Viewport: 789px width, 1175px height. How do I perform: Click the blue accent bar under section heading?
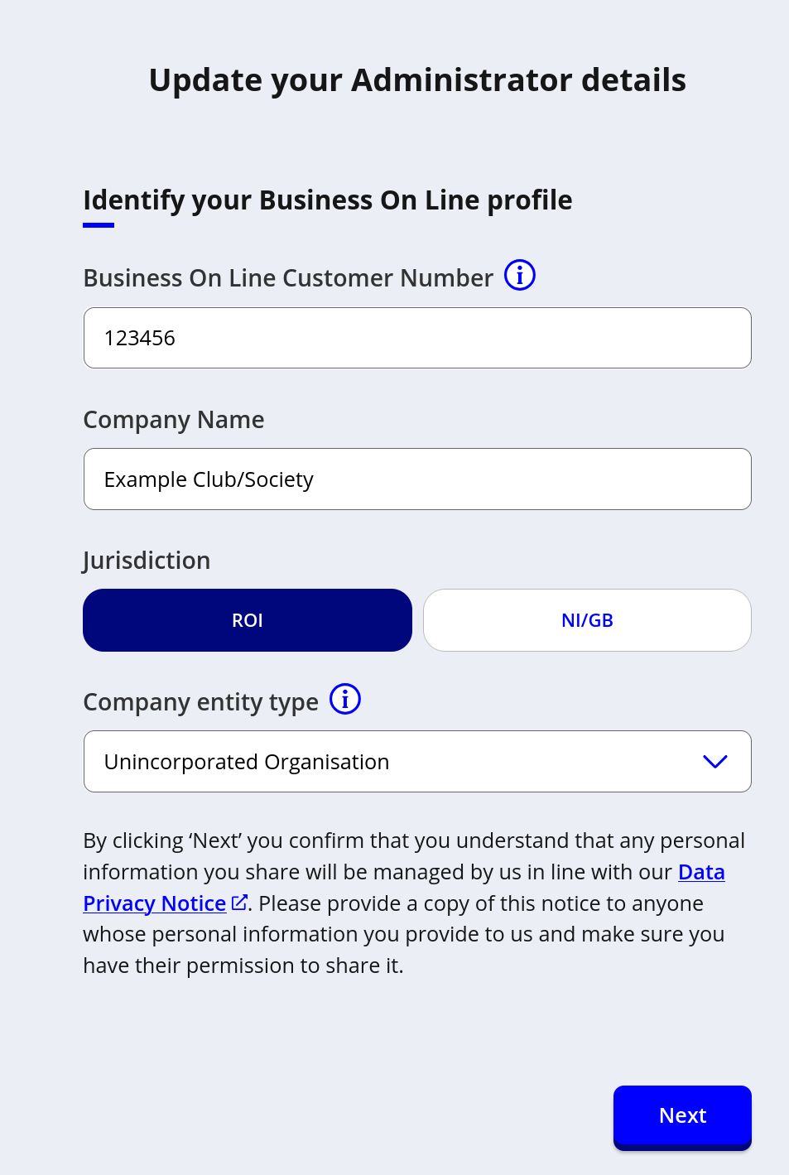point(99,224)
